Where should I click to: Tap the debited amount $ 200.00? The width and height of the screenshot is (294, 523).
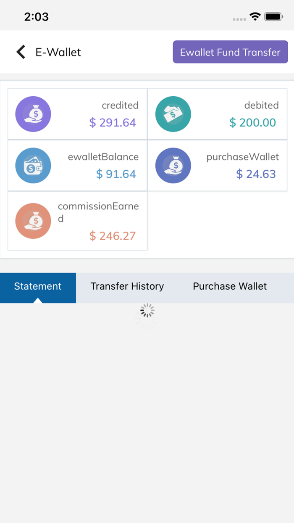252,123
